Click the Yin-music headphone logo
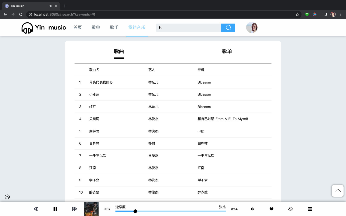The width and height of the screenshot is (346, 216). (x=27, y=28)
